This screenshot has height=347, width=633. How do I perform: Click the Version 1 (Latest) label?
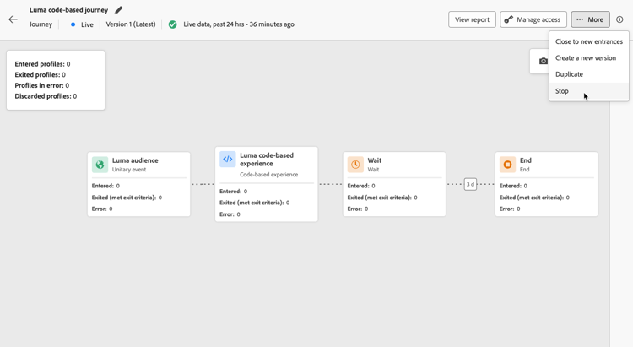coord(131,24)
